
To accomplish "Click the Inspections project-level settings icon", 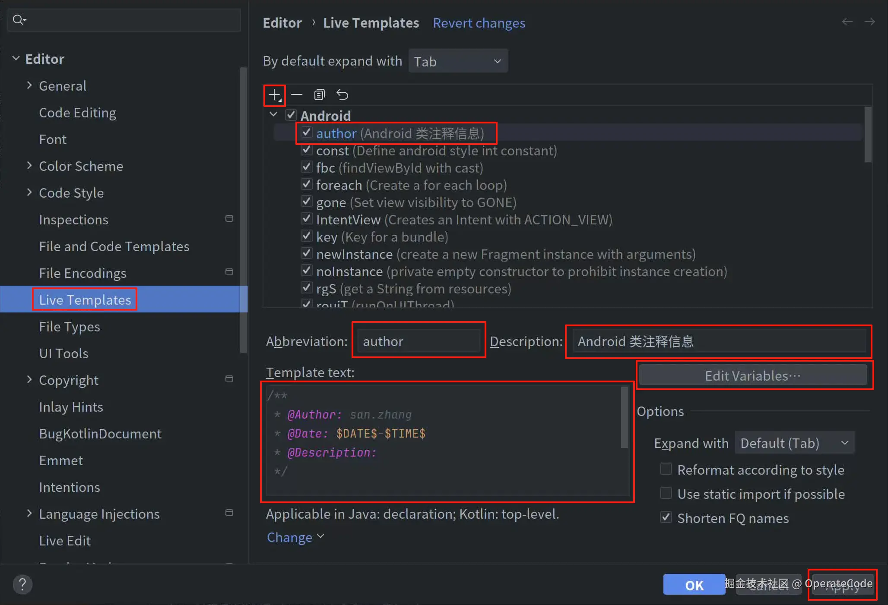I will [x=229, y=219].
